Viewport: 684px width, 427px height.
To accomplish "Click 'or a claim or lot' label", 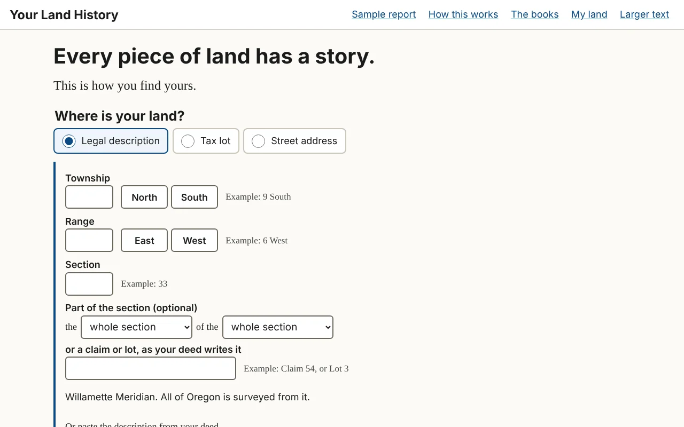I will pos(153,350).
